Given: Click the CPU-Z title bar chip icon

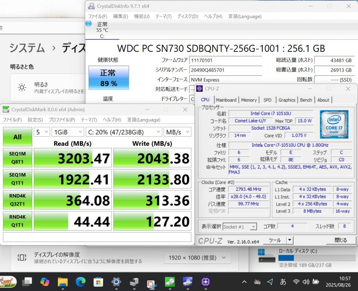Looking at the screenshot, I should 199,89.
